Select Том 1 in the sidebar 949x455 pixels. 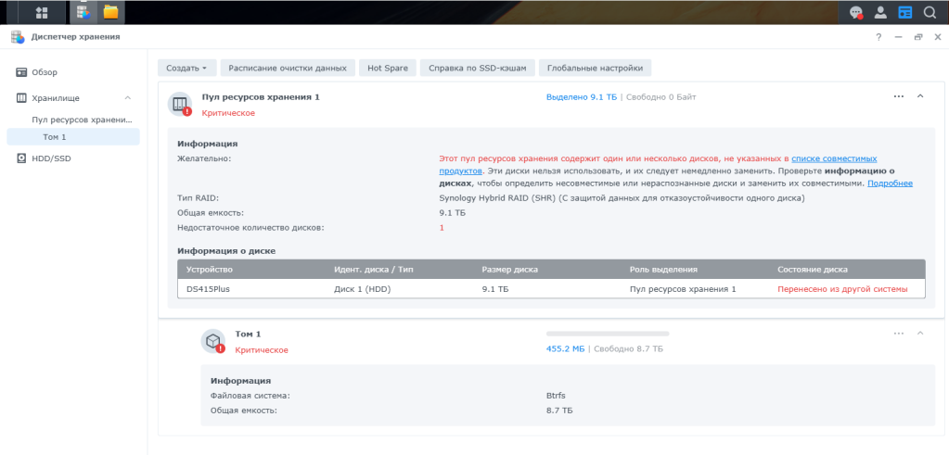[72, 136]
